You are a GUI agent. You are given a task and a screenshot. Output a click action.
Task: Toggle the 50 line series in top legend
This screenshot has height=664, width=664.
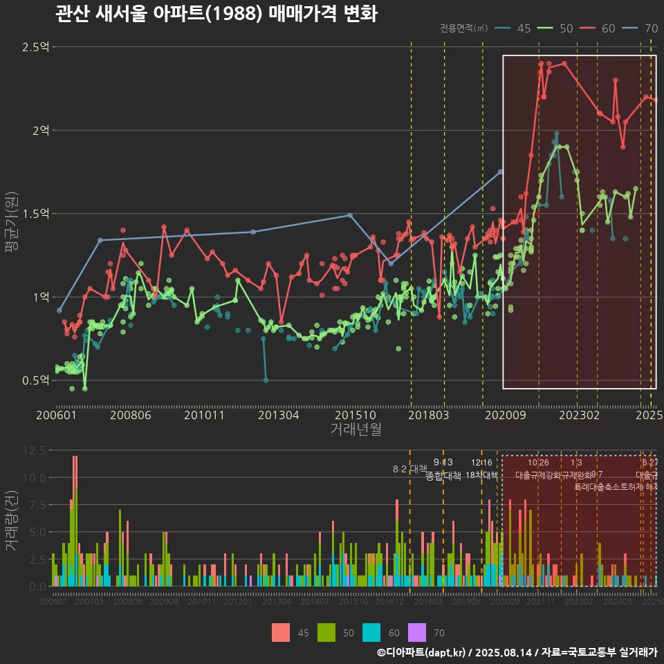(544, 28)
